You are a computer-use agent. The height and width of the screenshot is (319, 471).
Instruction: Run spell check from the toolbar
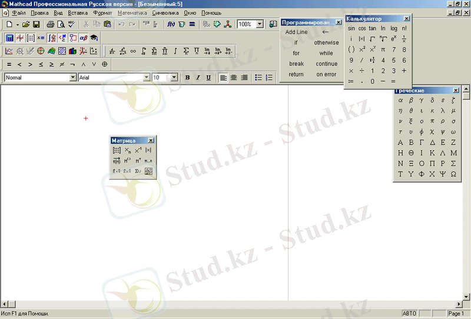tap(71, 24)
